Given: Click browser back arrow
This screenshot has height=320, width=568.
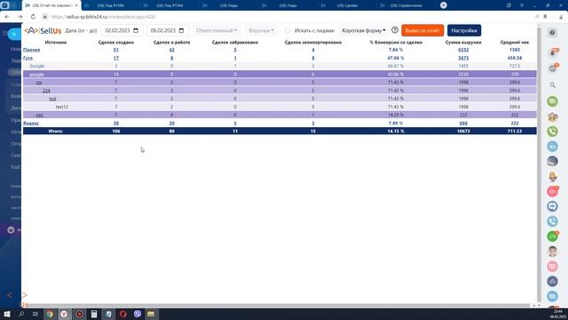Looking at the screenshot, I should point(7,17).
